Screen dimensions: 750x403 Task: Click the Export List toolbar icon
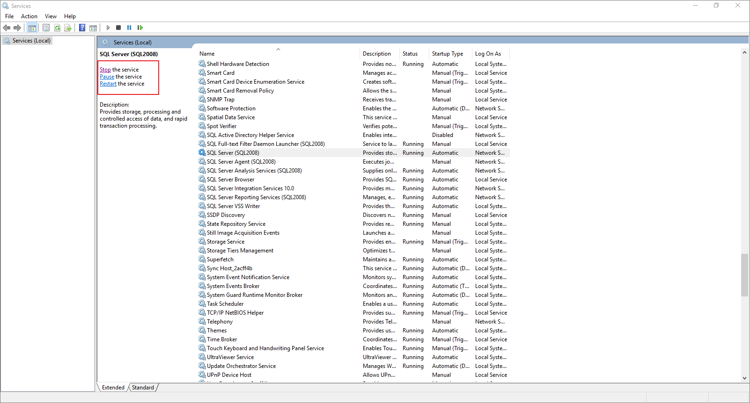pyautogui.click(x=68, y=28)
